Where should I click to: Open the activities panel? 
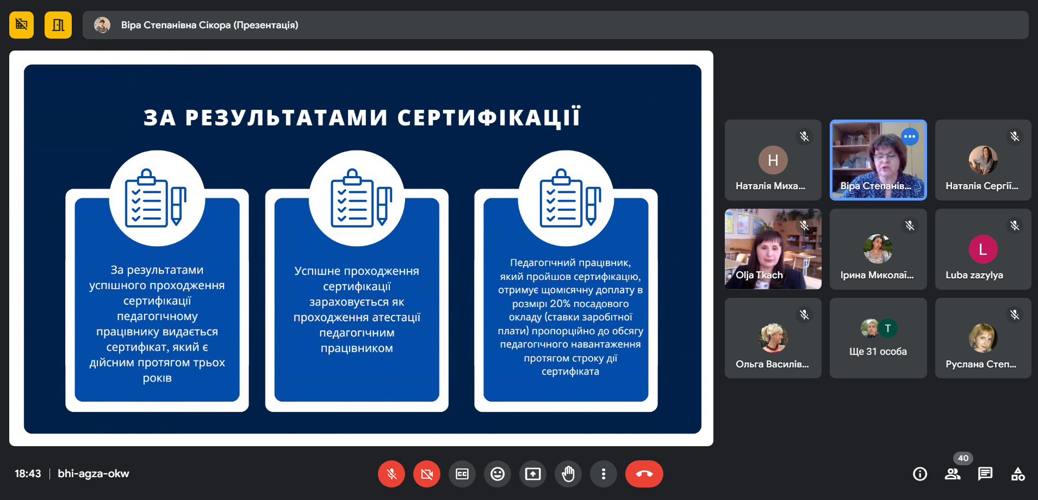[1018, 474]
